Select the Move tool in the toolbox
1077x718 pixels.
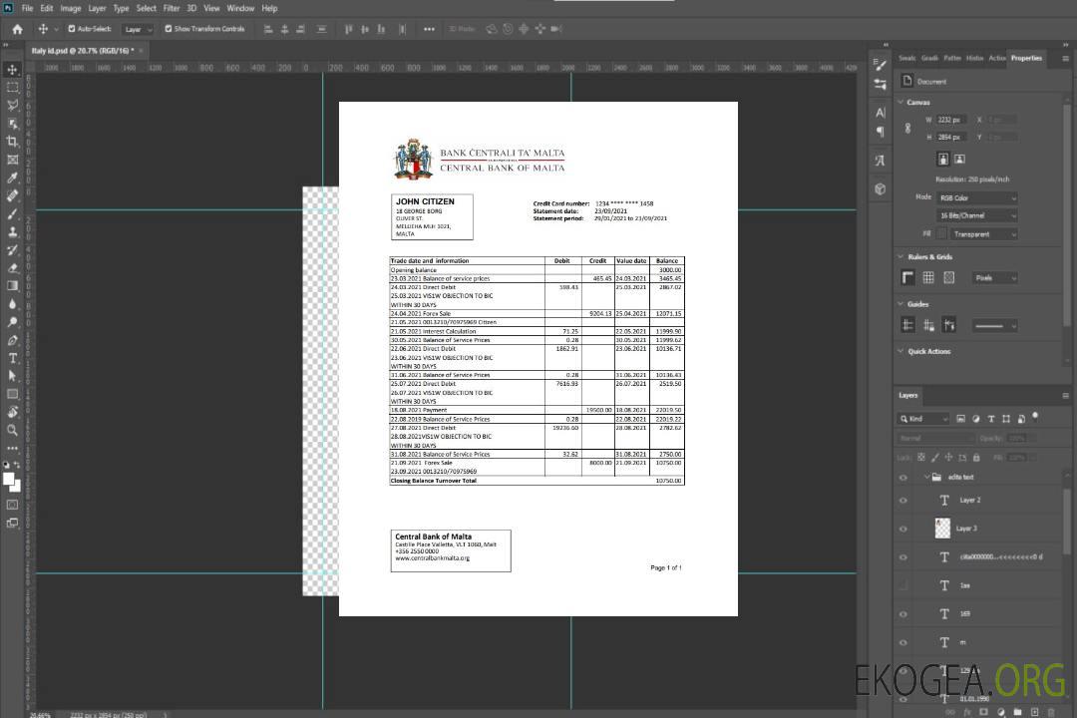pyautogui.click(x=12, y=70)
